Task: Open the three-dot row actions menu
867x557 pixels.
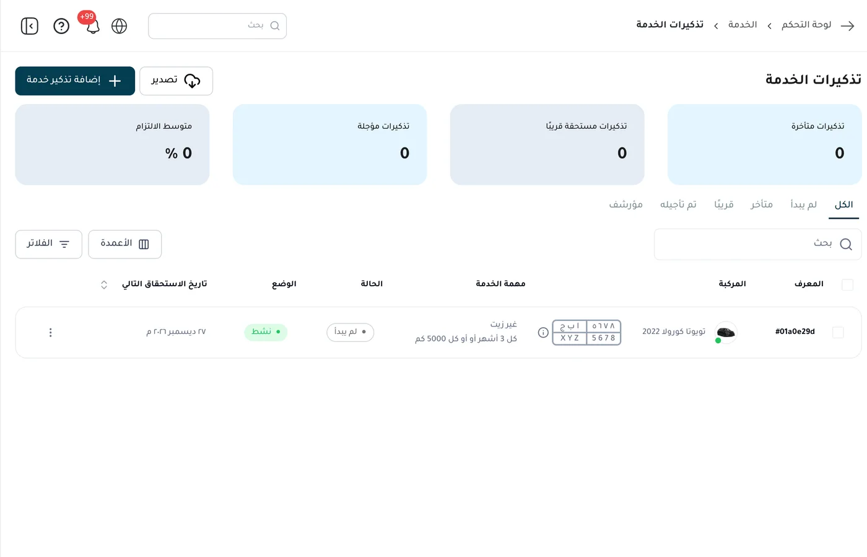Action: (51, 333)
